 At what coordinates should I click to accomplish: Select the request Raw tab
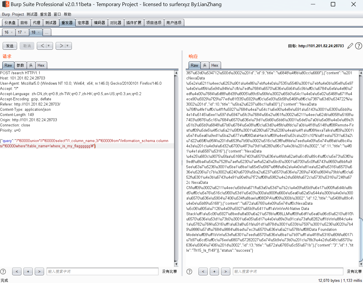point(8,65)
